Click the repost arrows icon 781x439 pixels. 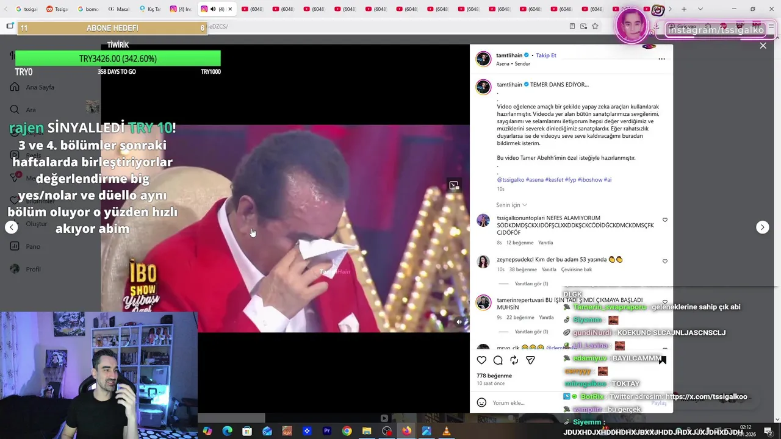pyautogui.click(x=514, y=360)
